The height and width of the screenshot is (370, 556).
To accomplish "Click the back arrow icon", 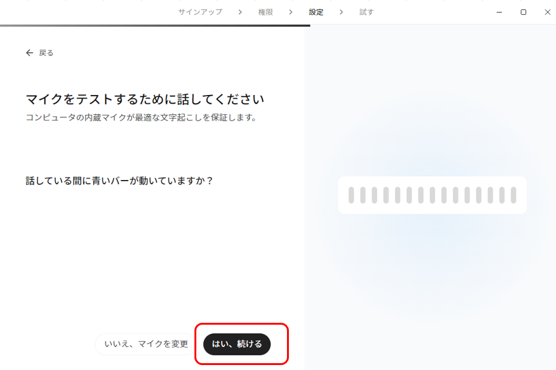I will [x=29, y=53].
